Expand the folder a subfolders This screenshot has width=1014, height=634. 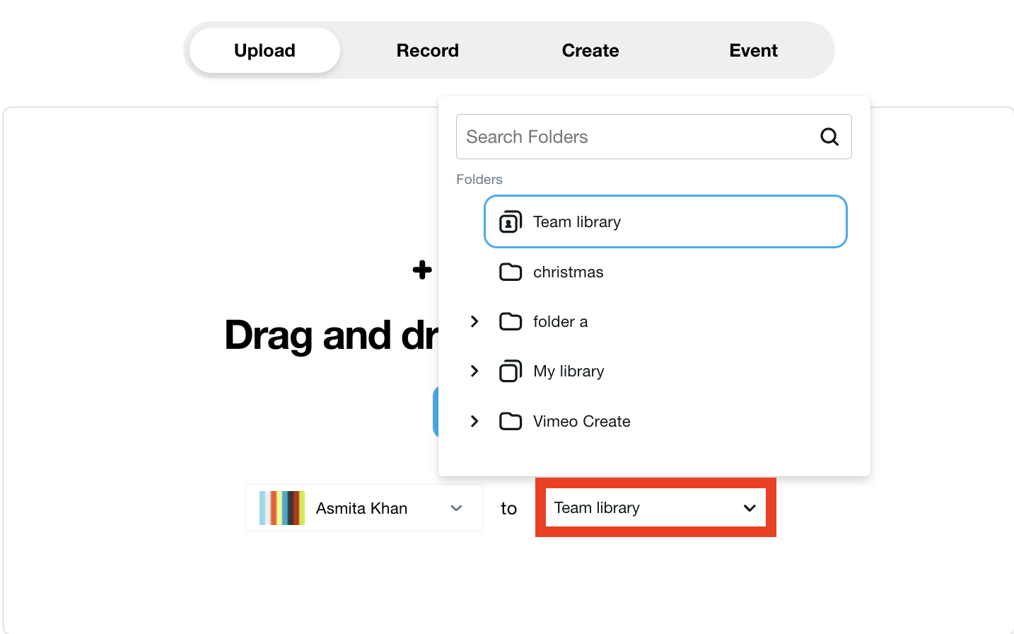tap(474, 322)
